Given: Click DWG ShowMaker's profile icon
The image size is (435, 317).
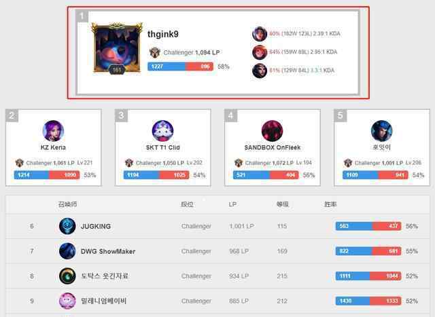Looking at the screenshot, I should pos(67,251).
